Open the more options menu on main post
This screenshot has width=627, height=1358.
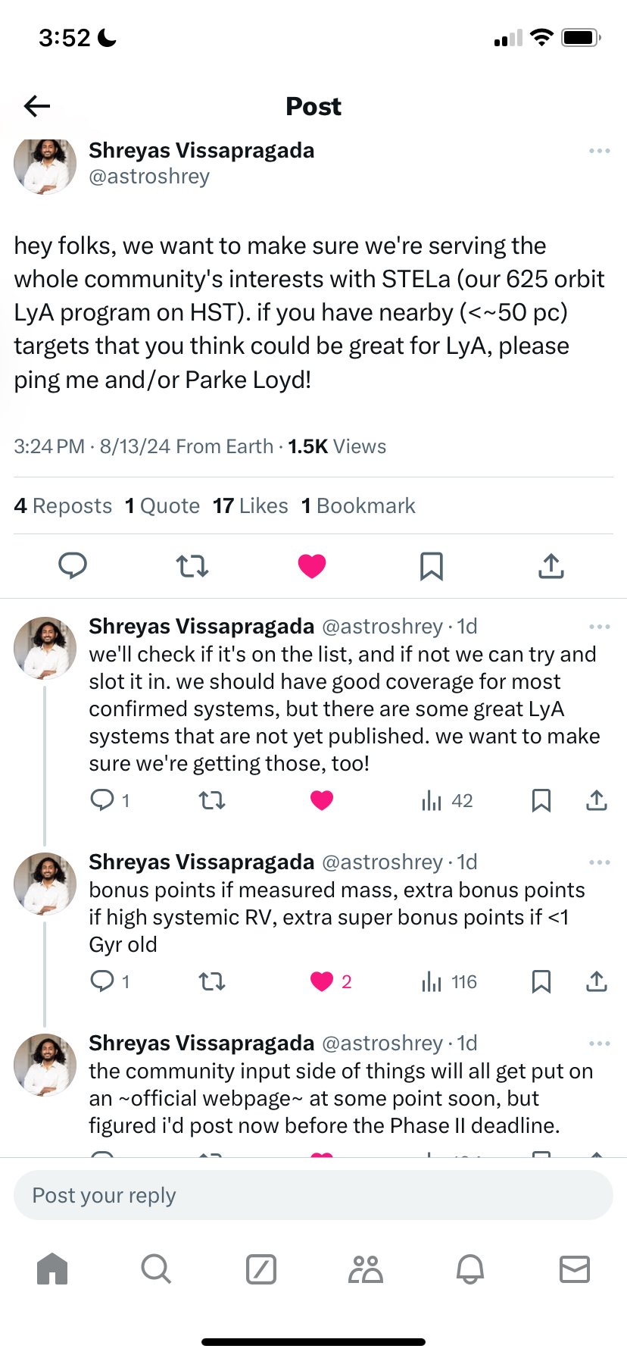coord(599,151)
